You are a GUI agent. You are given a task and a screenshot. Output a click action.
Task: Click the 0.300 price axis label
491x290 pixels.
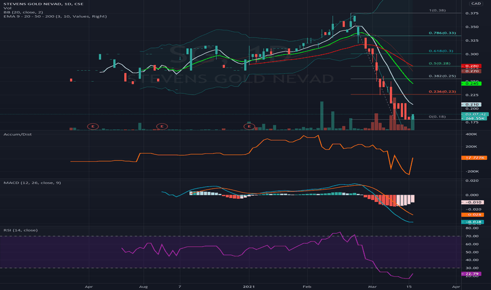click(x=472, y=54)
